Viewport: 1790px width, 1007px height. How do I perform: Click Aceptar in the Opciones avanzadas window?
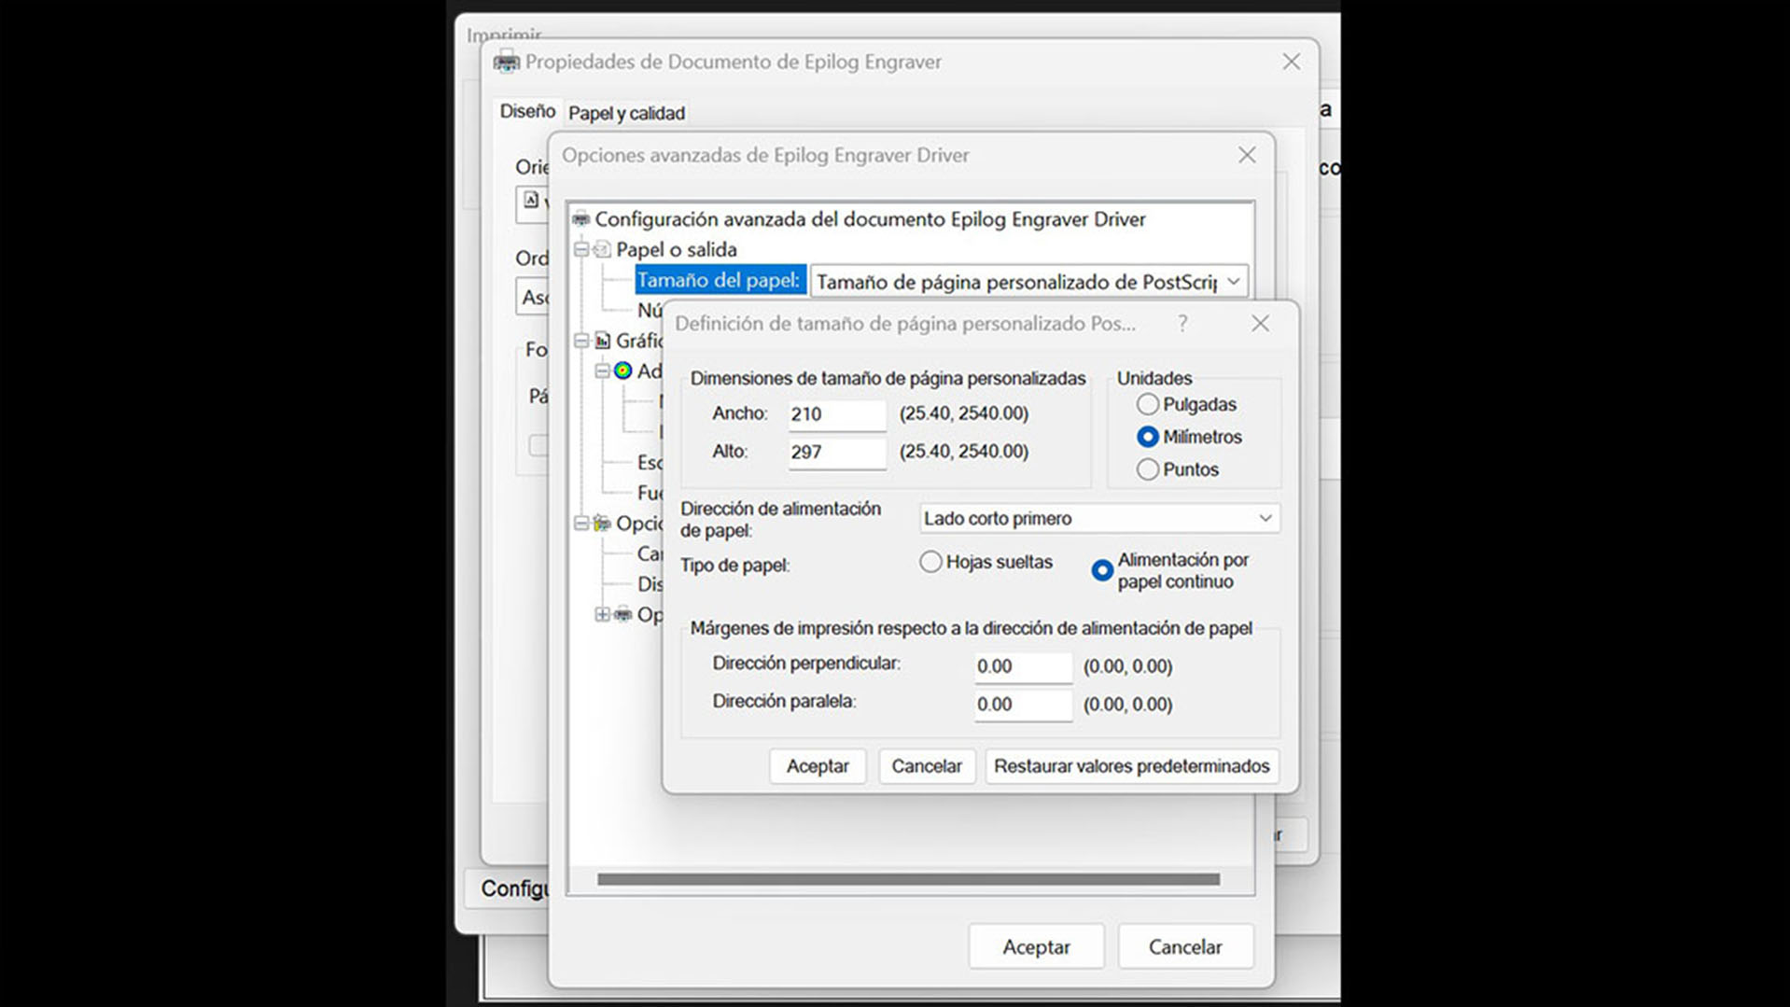point(1036,947)
